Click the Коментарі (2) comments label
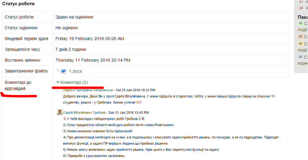The image size is (308, 160). tap(74, 83)
